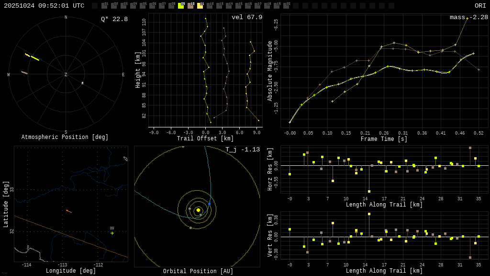Image resolution: width=490 pixels, height=276 pixels.
Task: Select the brown station 10 indicator box
Action: (190, 6)
